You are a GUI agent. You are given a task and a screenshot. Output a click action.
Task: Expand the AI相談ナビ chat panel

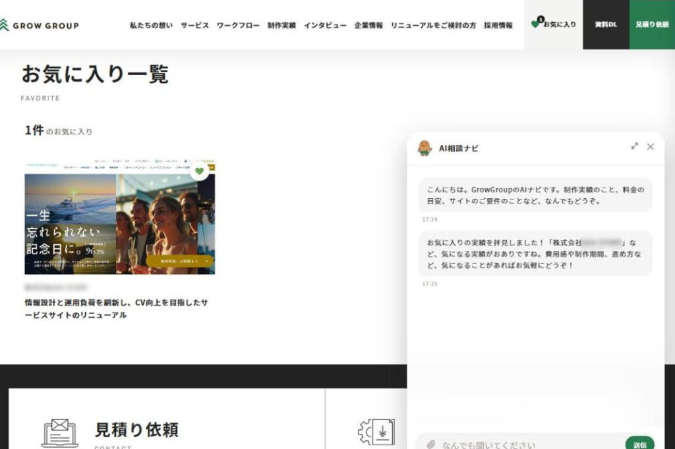click(x=635, y=146)
